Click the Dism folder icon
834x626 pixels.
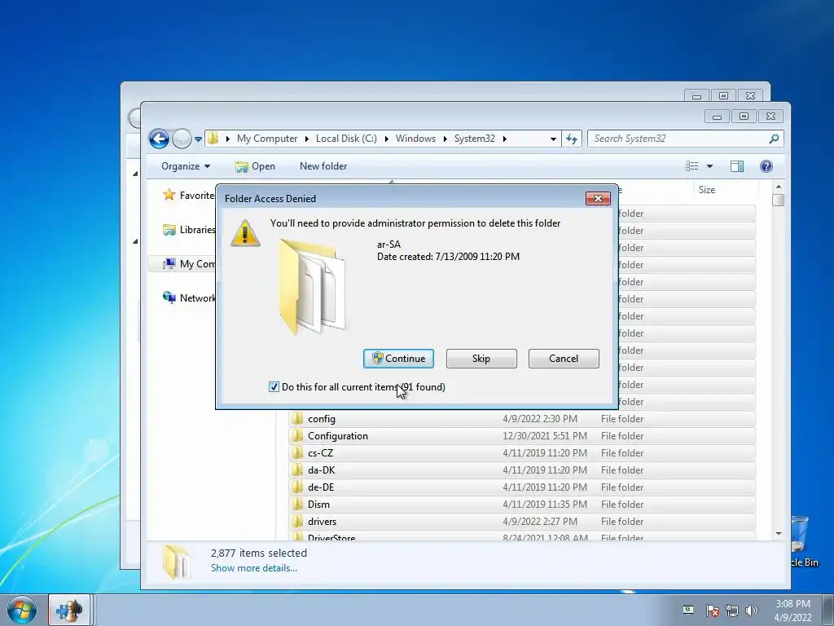pyautogui.click(x=297, y=504)
